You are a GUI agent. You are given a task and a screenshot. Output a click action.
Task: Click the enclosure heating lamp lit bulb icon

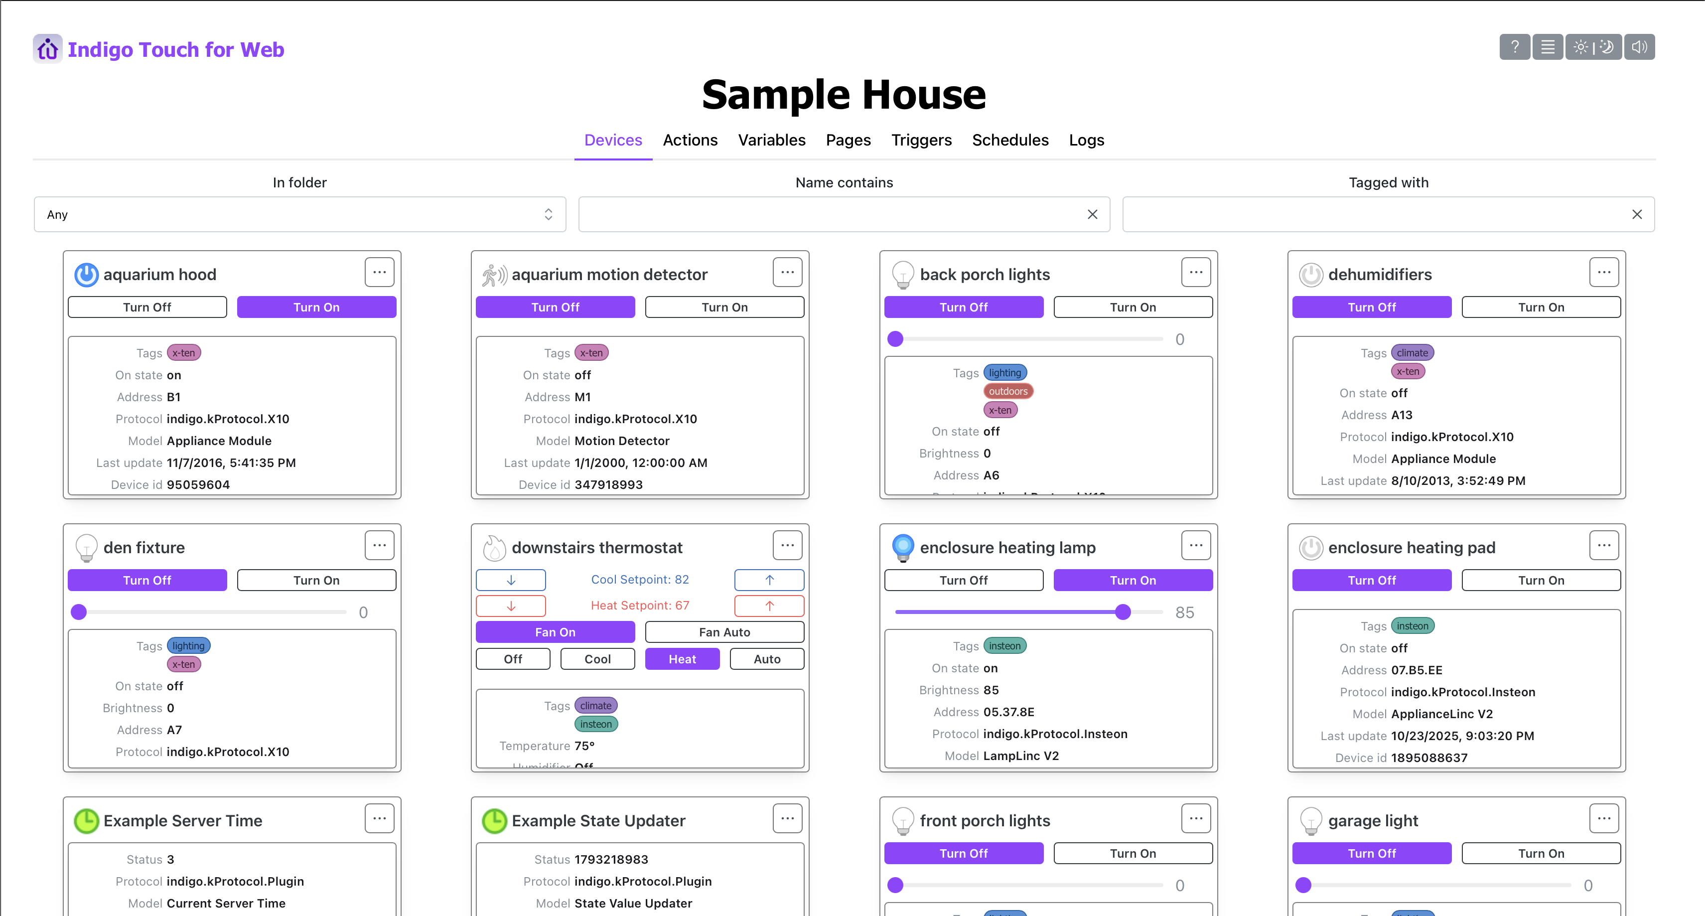[903, 548]
